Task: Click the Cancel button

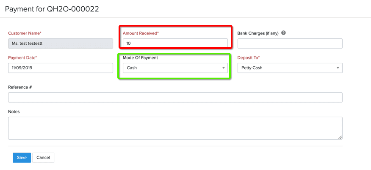Action: click(43, 157)
